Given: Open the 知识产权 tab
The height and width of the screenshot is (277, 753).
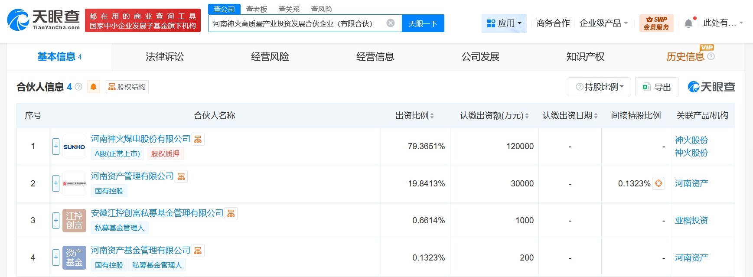Looking at the screenshot, I should (x=586, y=57).
